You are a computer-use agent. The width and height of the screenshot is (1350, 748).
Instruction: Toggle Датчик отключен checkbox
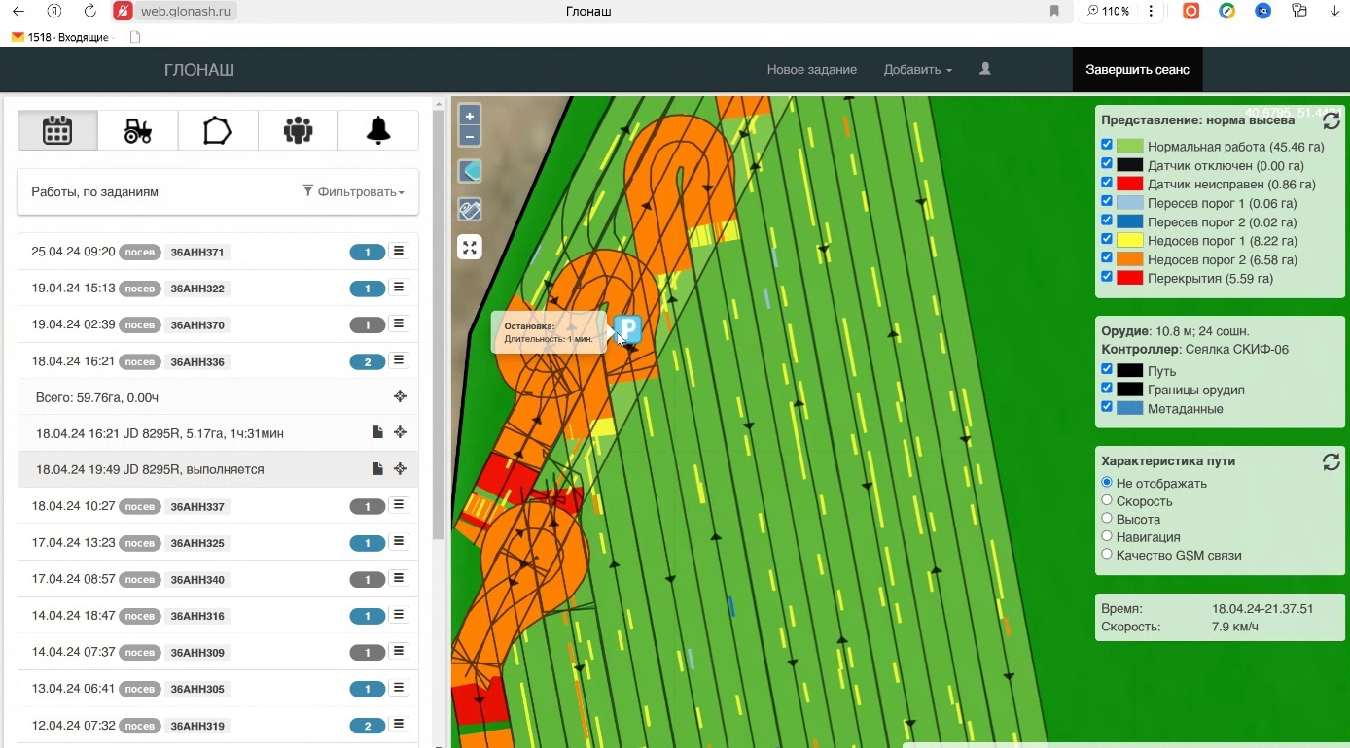coord(1107,163)
